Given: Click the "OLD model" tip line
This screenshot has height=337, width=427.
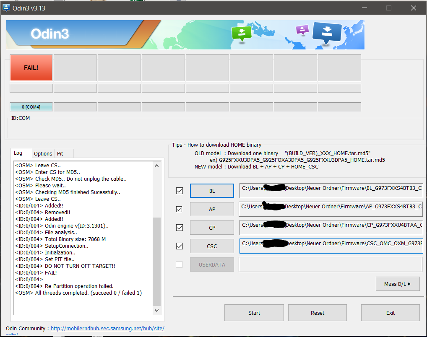Looking at the screenshot, I should pos(282,153).
